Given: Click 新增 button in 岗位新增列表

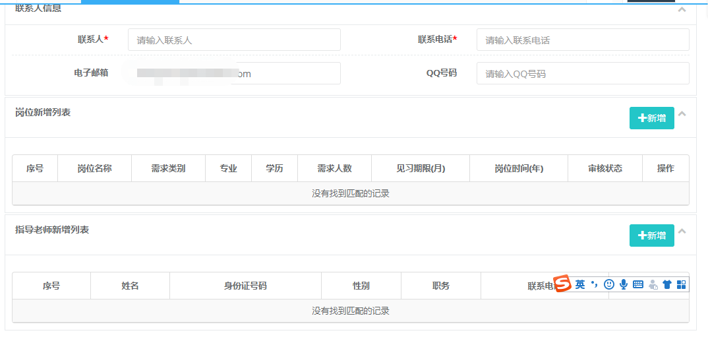Looking at the screenshot, I should [651, 118].
